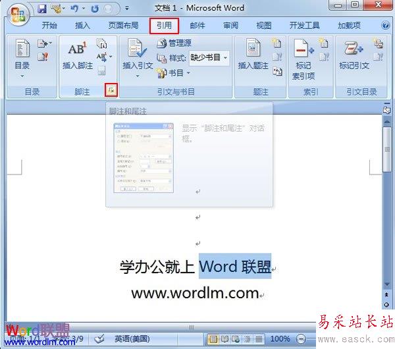This screenshot has height=349, width=395.
Task: Click the Office button orb
Action: (x=18, y=14)
